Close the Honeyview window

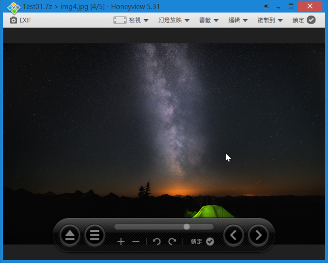click(310, 6)
